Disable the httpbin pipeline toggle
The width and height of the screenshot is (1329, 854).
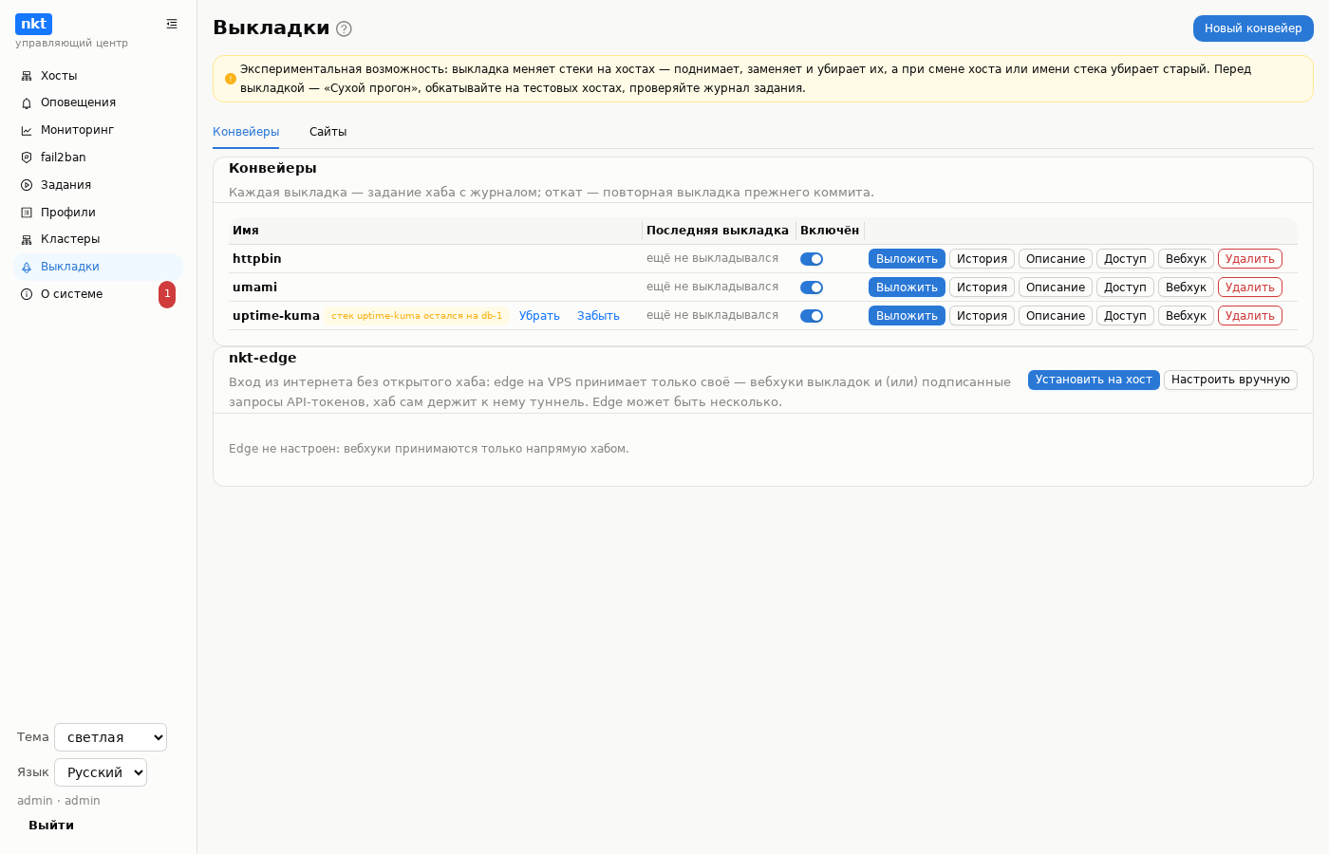[812, 259]
